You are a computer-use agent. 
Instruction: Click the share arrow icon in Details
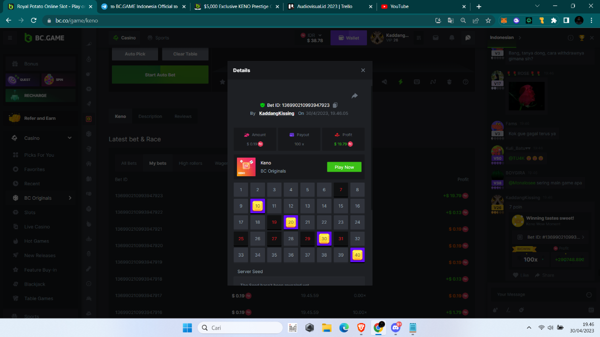click(354, 96)
